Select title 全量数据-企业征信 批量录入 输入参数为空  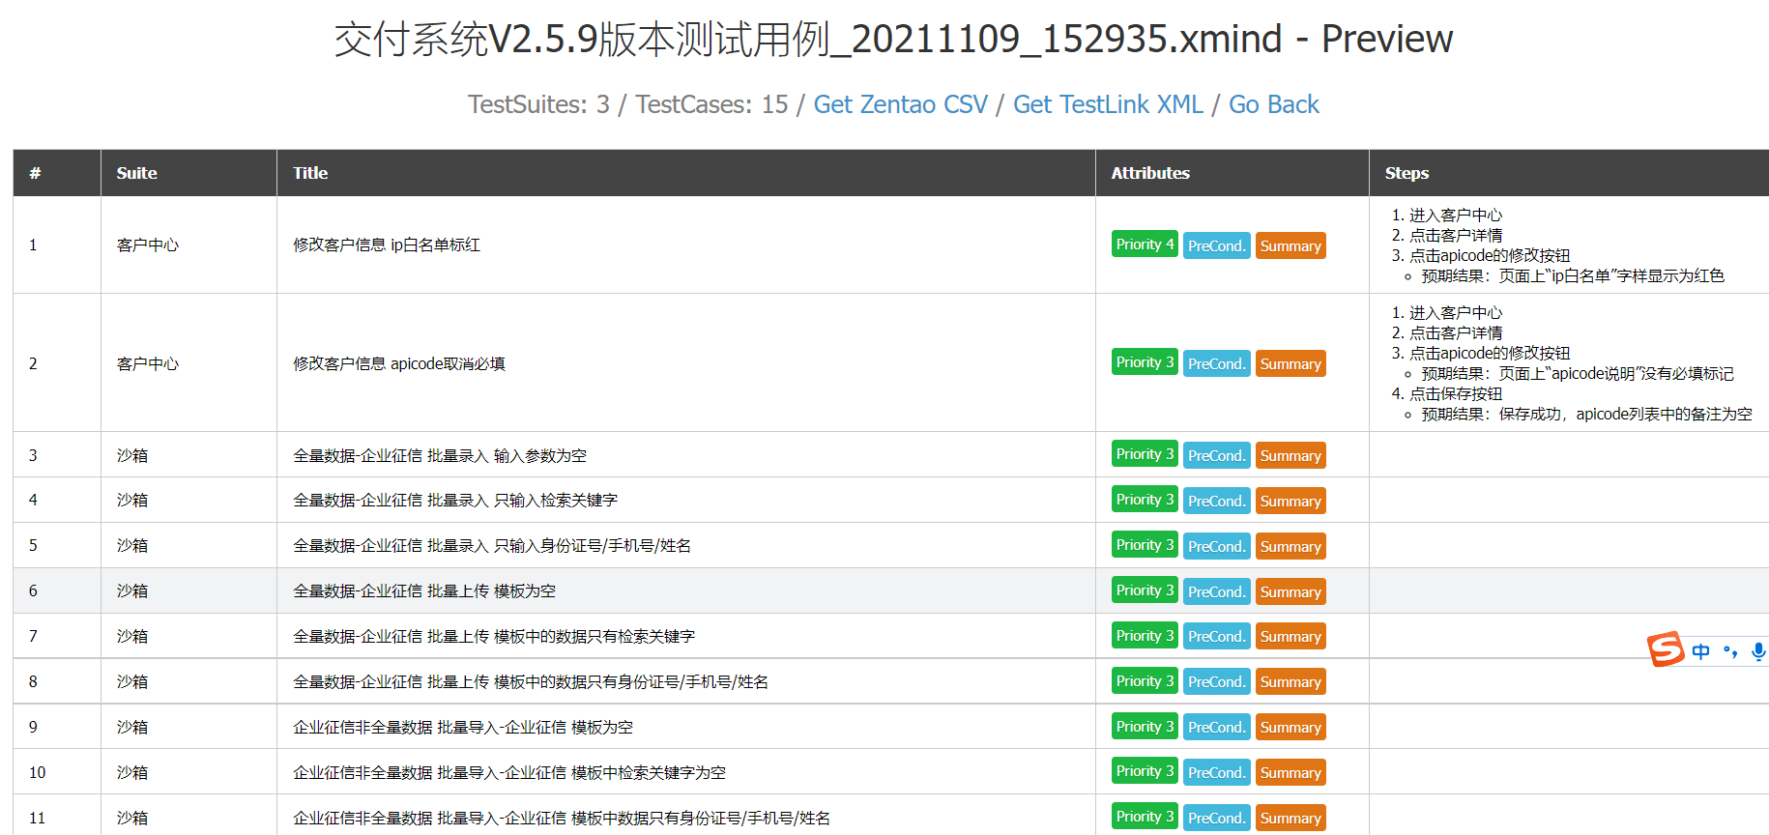pos(440,455)
